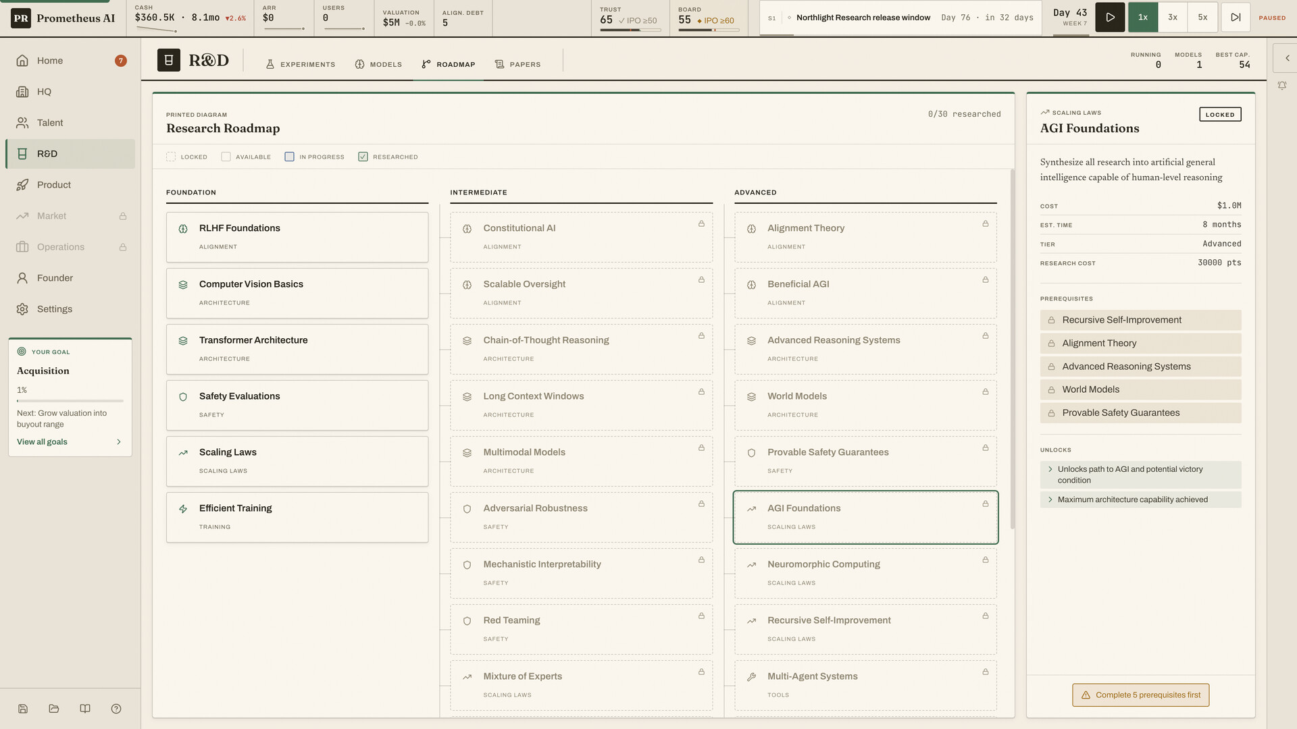Select the Roadmap tab
Screen dimensions: 1297x729
click(449, 64)
